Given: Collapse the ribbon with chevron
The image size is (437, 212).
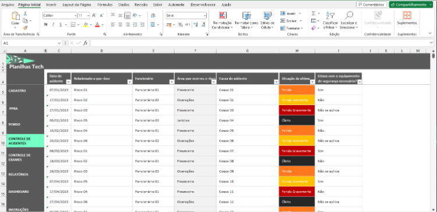Looking at the screenshot, I should 430,33.
